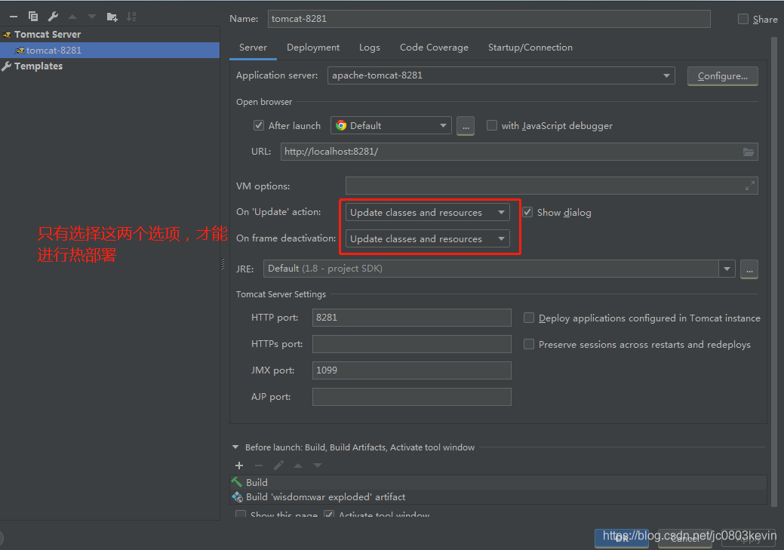784x550 pixels.
Task: Open the Logs tab
Action: pyautogui.click(x=370, y=48)
